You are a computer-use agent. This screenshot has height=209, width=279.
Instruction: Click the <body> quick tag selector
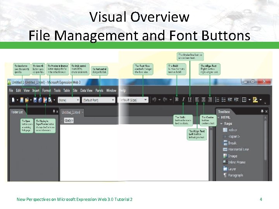(x=69, y=120)
